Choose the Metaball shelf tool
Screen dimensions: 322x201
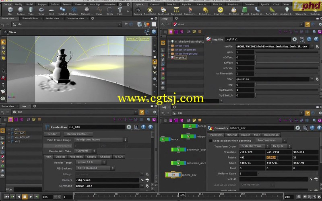click(62, 11)
